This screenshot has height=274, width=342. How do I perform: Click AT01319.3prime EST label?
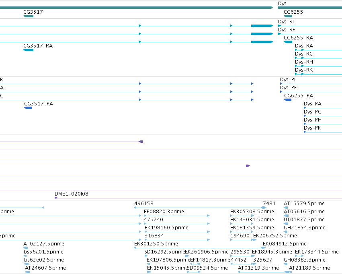[258, 268]
